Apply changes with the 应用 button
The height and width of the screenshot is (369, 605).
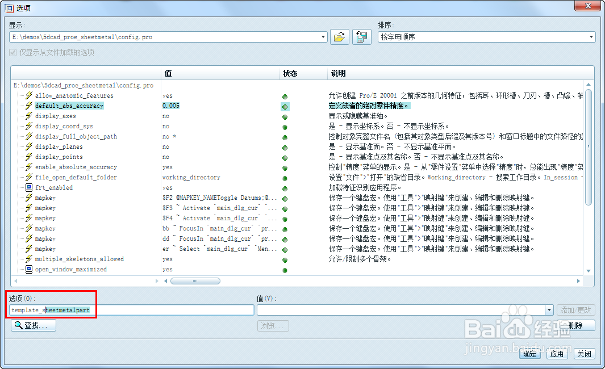557,354
